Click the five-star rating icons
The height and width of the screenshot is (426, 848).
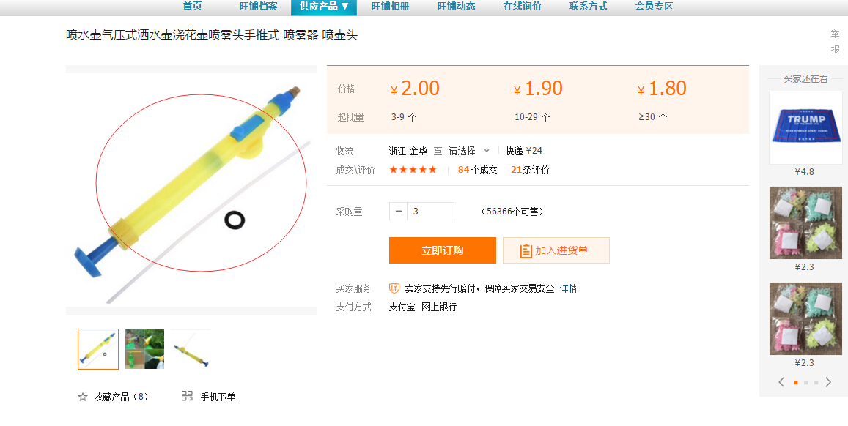point(413,170)
